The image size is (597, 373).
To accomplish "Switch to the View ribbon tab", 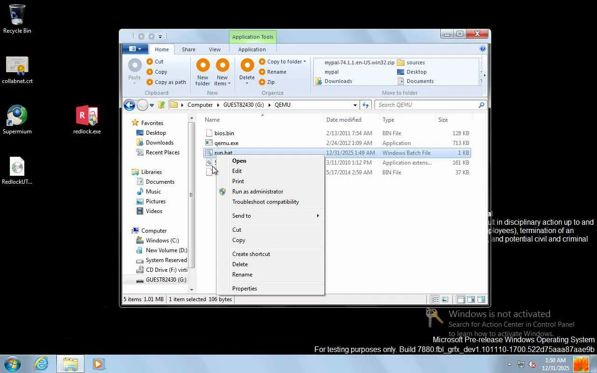I will click(x=215, y=49).
